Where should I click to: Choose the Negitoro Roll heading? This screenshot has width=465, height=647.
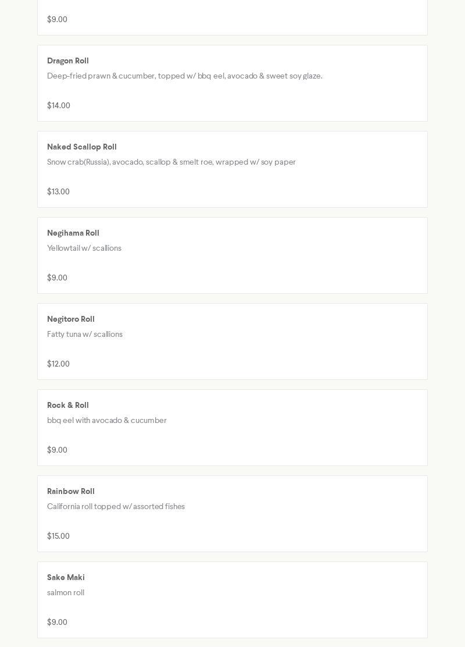pos(71,319)
